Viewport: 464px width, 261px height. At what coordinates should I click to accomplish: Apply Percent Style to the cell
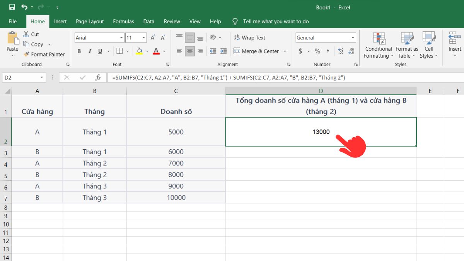pos(317,51)
